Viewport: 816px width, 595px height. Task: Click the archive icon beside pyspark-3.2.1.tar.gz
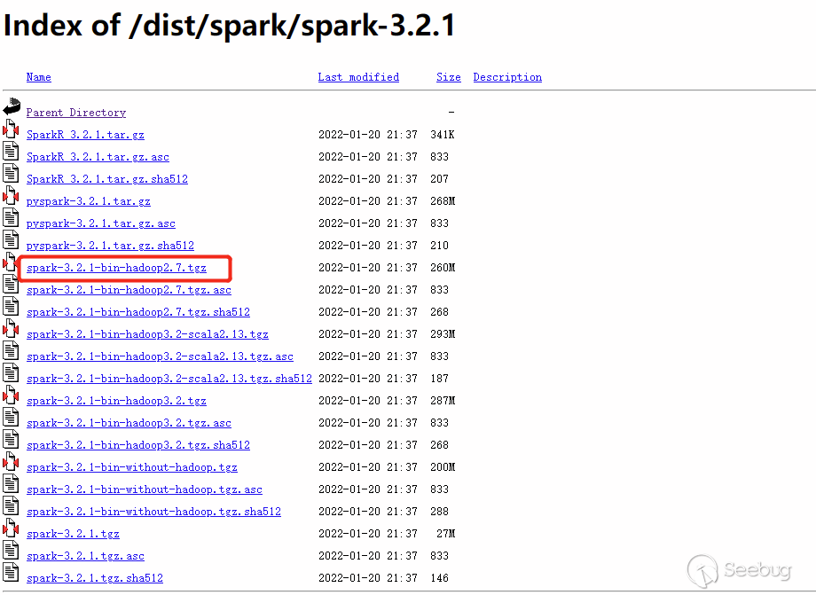(x=11, y=196)
